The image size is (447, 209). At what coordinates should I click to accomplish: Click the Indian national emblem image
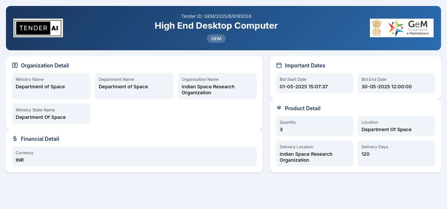(377, 28)
